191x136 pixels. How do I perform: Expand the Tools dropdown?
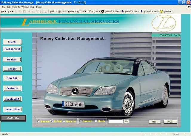(53, 12)
